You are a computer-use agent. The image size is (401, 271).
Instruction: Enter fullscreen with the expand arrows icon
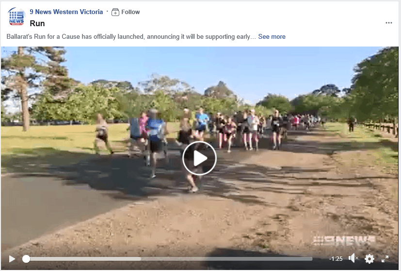[385, 259]
